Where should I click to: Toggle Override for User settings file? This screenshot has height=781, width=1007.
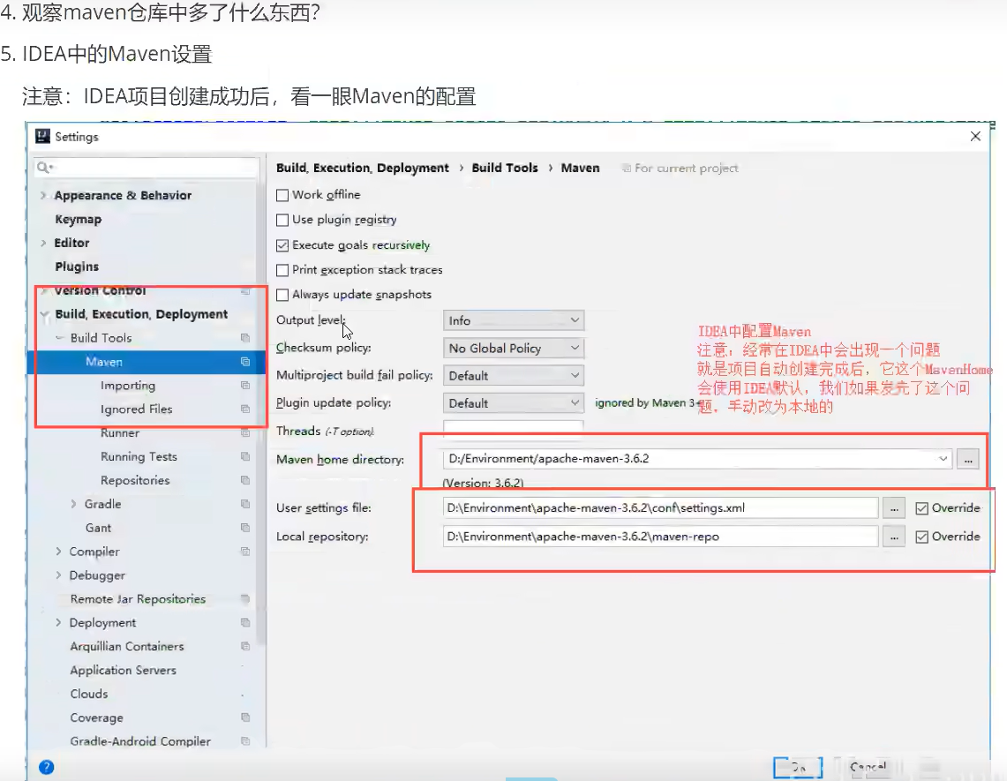tap(921, 508)
